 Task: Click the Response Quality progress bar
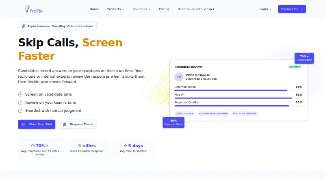coord(238,106)
